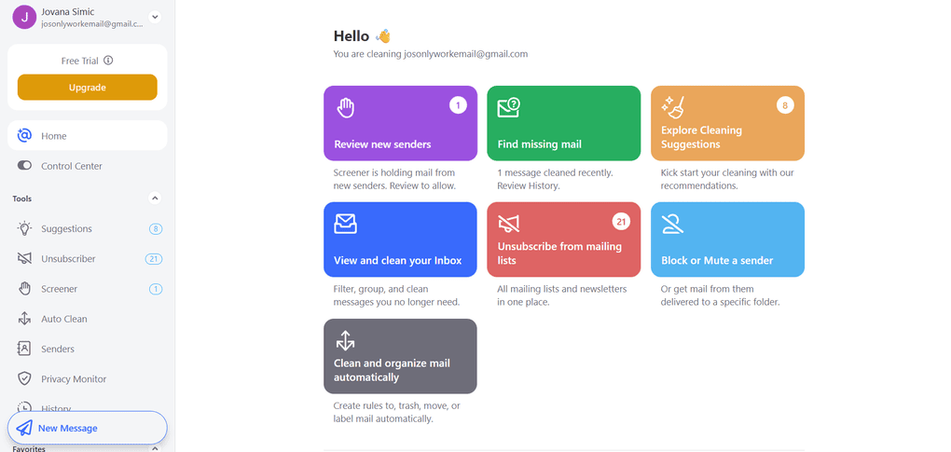Image resolution: width=951 pixels, height=452 pixels.
Task: Open the Unsubscribe from mailing lists card
Action: click(x=563, y=240)
